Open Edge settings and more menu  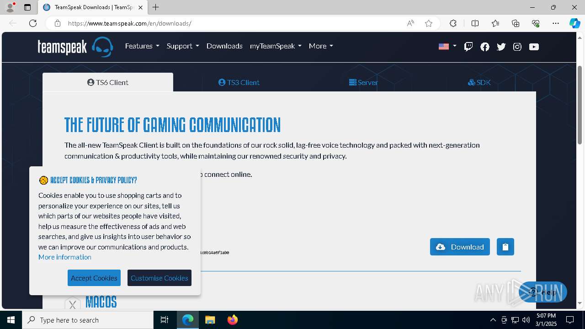coord(556,23)
